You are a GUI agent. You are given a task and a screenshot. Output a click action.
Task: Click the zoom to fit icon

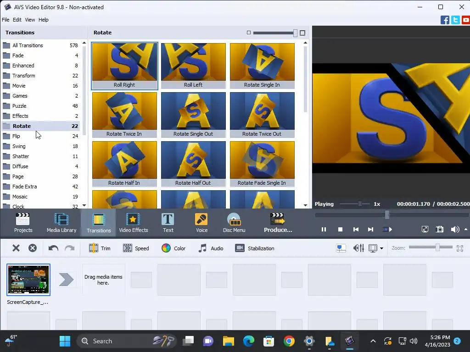tap(460, 248)
